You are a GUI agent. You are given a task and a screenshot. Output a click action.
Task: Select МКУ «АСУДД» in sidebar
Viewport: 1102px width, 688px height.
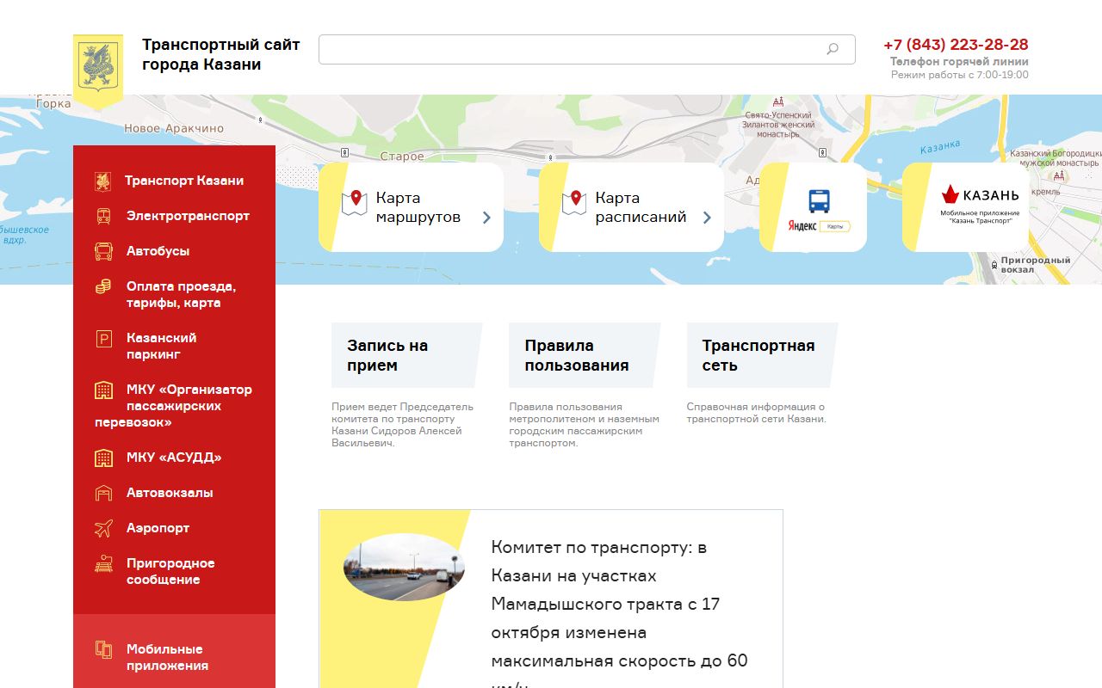pos(174,458)
